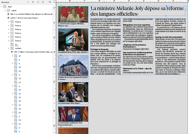Image resolution: width=189 pixels, height=134 pixels.
Task: Select the article tree row
Action: (26, 10)
